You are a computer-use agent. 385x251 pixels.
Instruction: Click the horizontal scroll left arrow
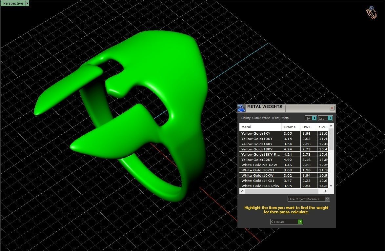[242, 191]
